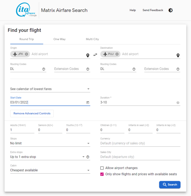Click Matrix Airfare Search title
Viewport: 191px width, 196px height.
coord(64,10)
